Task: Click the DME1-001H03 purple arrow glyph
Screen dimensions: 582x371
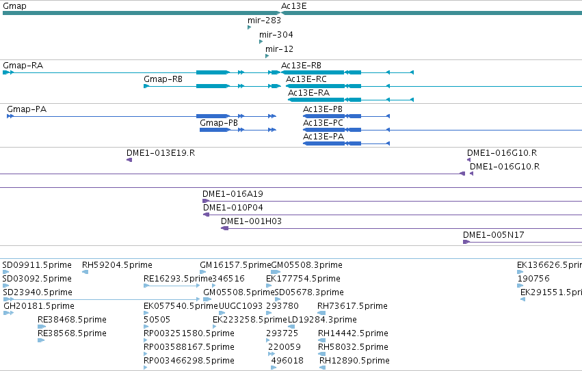Action: 224,228
